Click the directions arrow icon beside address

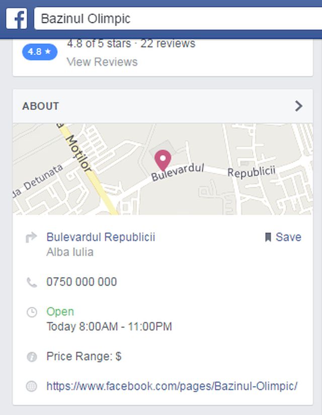[x=31, y=237]
